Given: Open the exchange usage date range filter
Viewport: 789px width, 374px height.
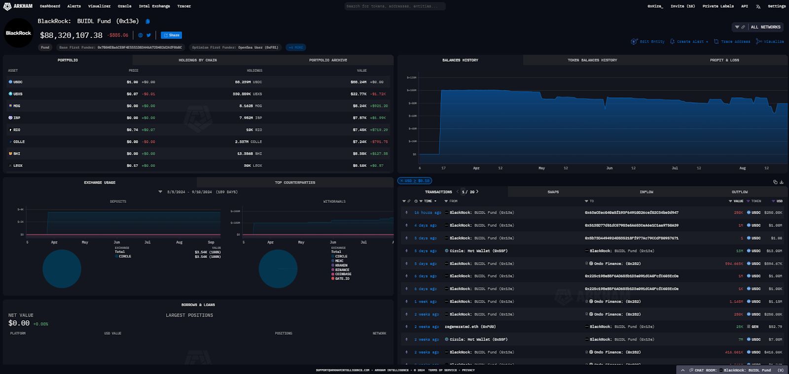Looking at the screenshot, I should (x=160, y=192).
